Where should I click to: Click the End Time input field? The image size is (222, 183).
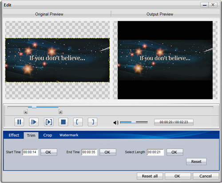[x=89, y=152]
